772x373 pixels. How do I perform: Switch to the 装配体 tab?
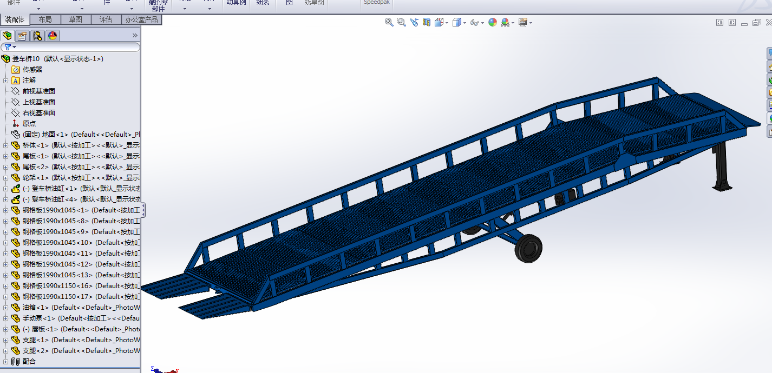point(15,19)
